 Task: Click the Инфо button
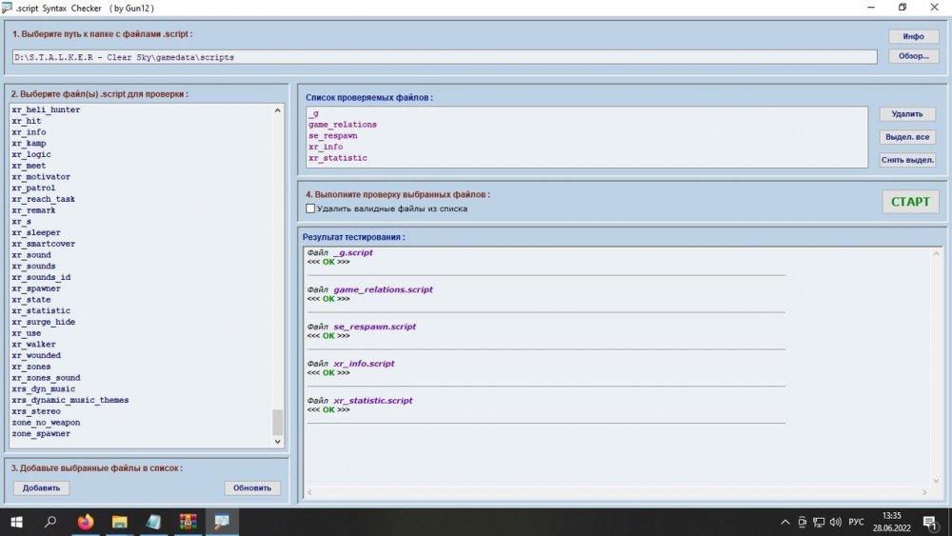[913, 36]
